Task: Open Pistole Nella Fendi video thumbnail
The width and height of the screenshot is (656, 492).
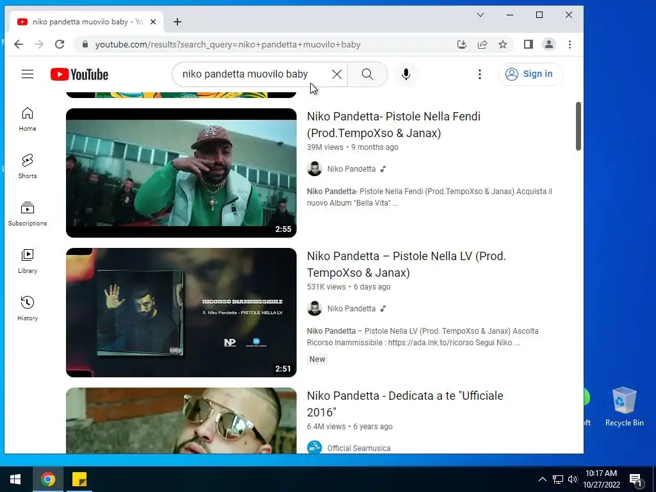Action: [x=181, y=173]
